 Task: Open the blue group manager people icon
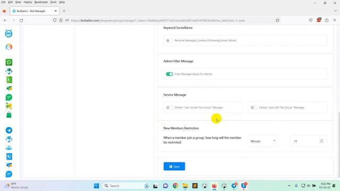point(9,148)
